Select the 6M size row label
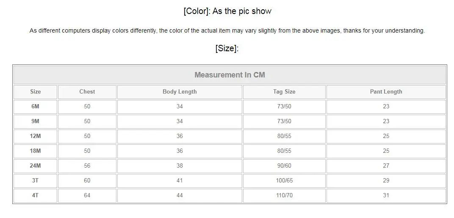Image resolution: width=454 pixels, height=218 pixels. pyautogui.click(x=36, y=107)
